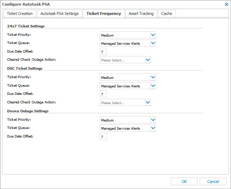The width and height of the screenshot is (231, 189).
Task: Open Device Outage Ticket Priority dropdown arrow
Action: [153, 120]
